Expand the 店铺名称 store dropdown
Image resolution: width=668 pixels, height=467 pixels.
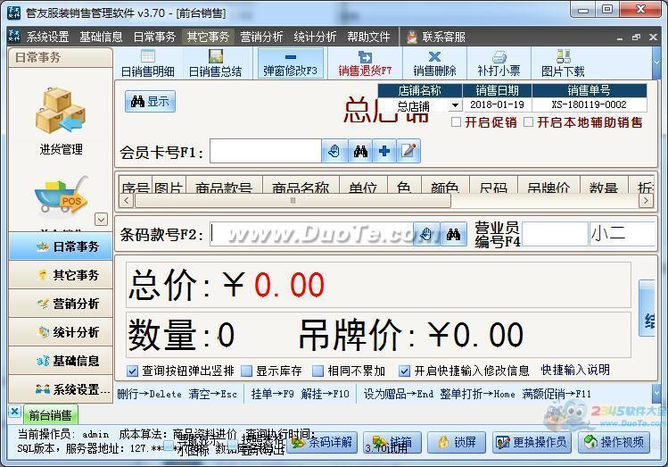point(455,105)
